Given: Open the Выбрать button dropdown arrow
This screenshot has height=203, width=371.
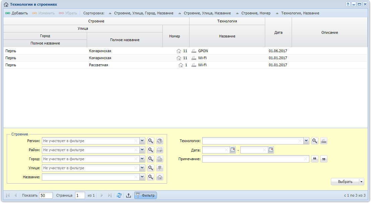Looking at the screenshot, I should tap(362, 182).
